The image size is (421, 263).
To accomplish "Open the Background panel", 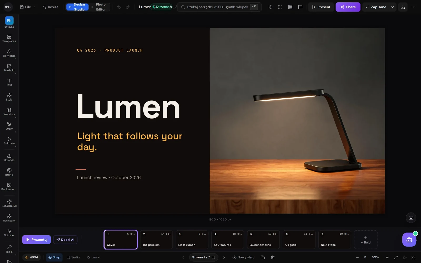I will 9,186.
